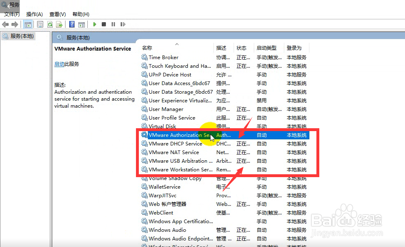Select the UPnP Device Host service
The width and height of the screenshot is (405, 247).
[225, 75]
